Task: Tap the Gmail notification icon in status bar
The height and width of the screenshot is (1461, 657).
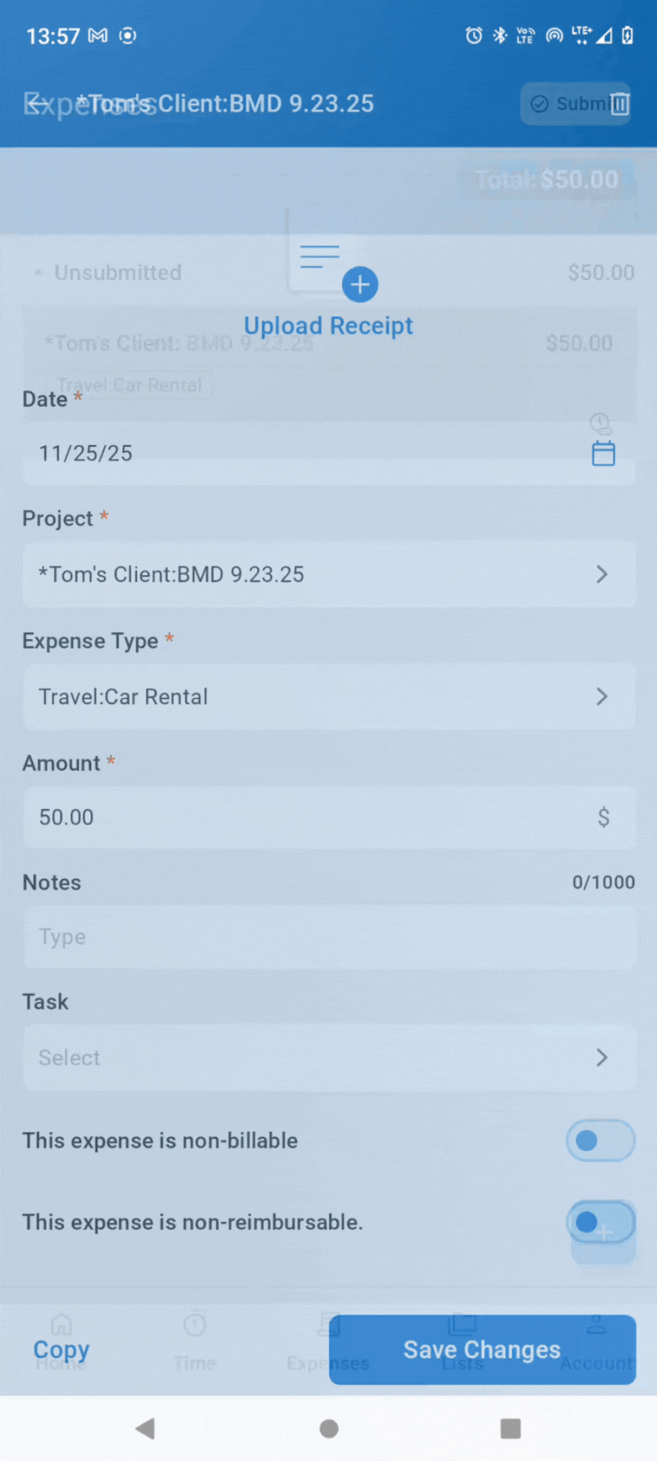Action: point(98,36)
